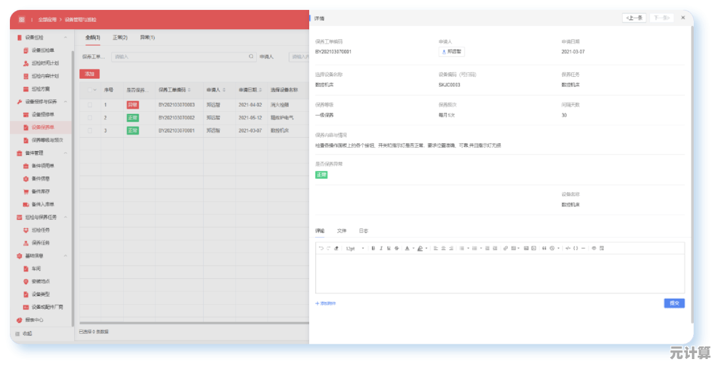Collapse the 备件管理 sidebar group
Screen dimensions: 715x365
click(65, 153)
